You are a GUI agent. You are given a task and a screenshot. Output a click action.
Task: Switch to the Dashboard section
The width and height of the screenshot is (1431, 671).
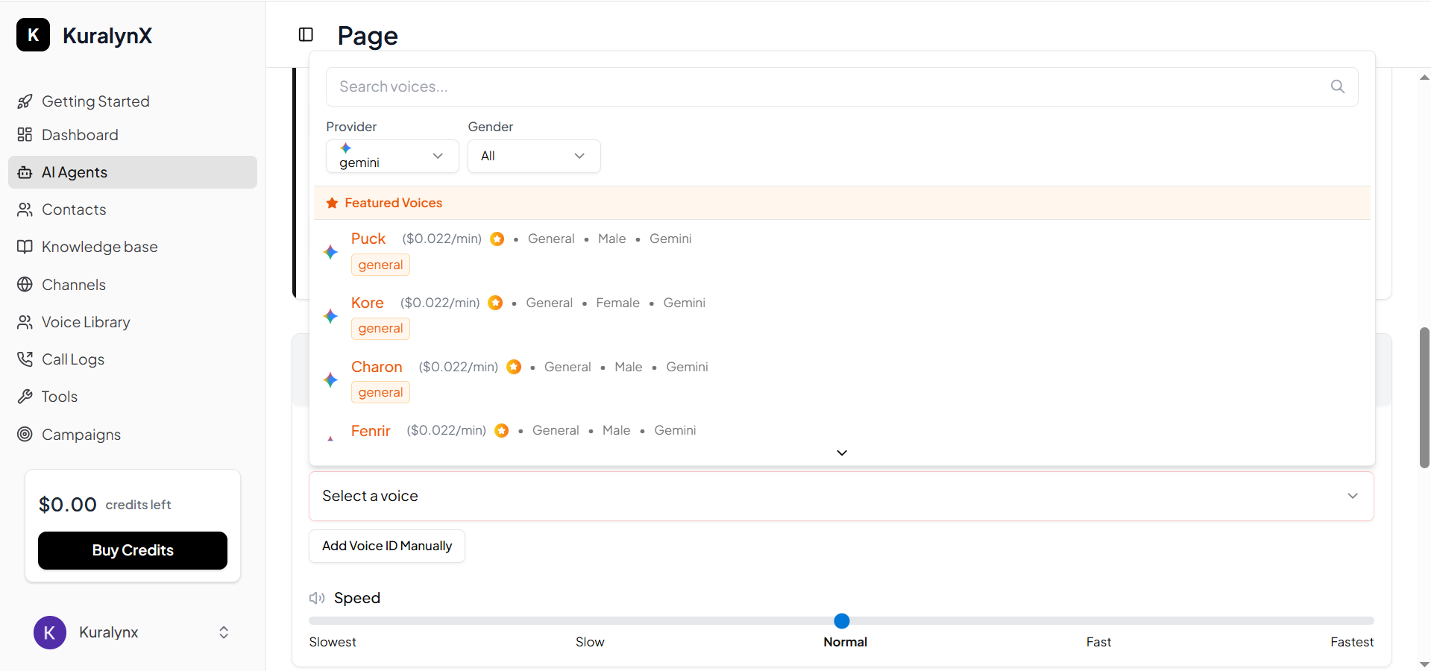(x=79, y=135)
